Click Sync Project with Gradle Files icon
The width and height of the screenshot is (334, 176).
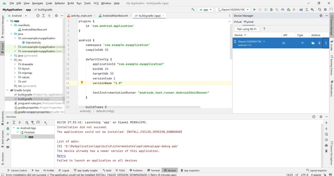pos(301,9)
